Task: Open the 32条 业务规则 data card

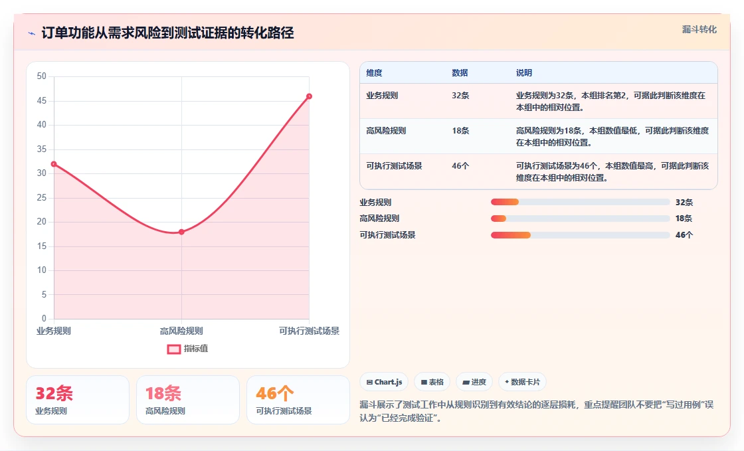Action: pos(78,400)
